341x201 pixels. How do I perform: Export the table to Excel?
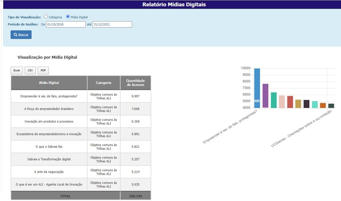click(17, 70)
